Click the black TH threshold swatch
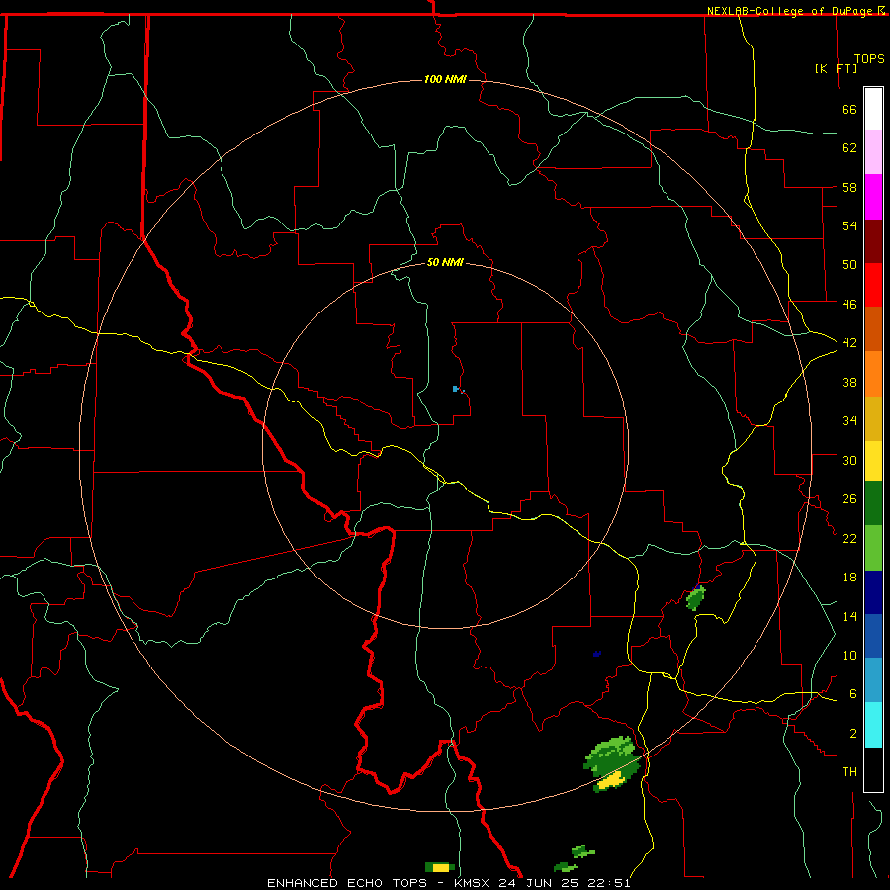890x890 pixels. [x=873, y=769]
